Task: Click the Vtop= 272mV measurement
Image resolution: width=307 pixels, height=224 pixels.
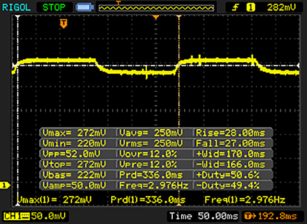Action: tap(74, 164)
